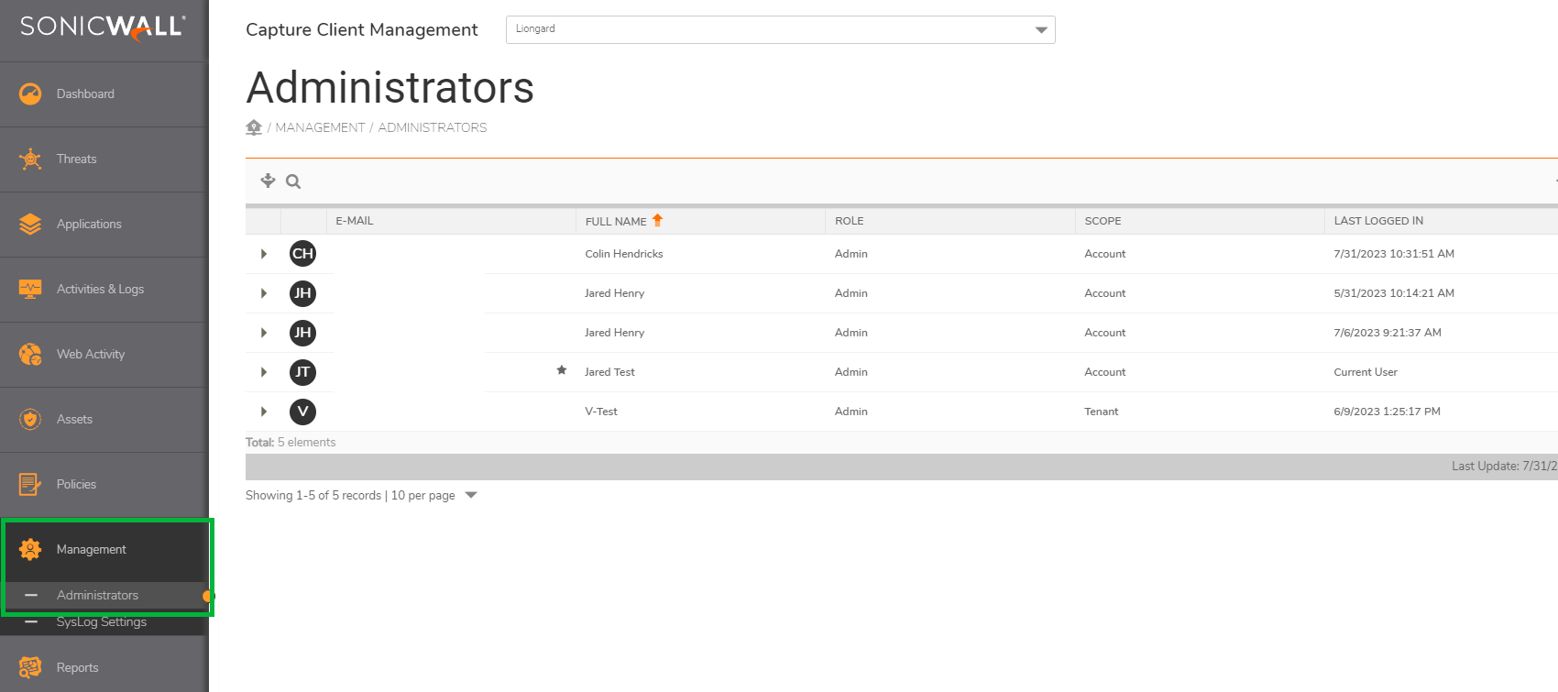Click the 6/9/2023 1:25:17 PM timestamp
This screenshot has width=1558, height=692.
1387,412
